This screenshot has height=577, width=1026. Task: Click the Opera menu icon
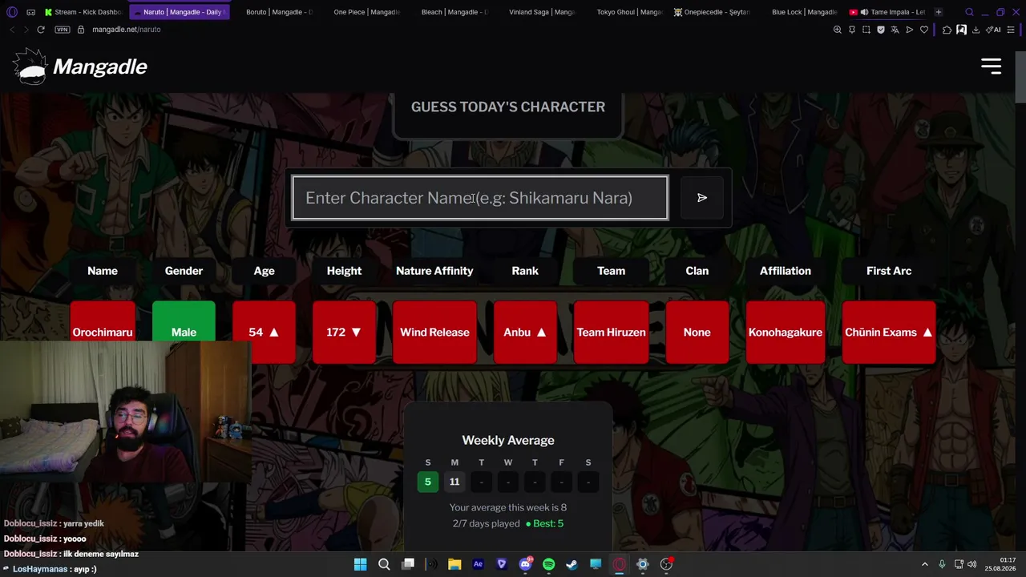point(11,12)
